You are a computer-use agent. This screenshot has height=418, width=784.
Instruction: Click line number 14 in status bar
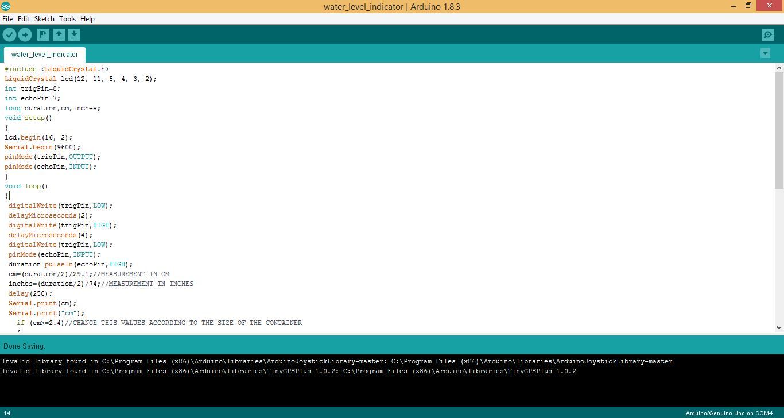tap(7, 413)
